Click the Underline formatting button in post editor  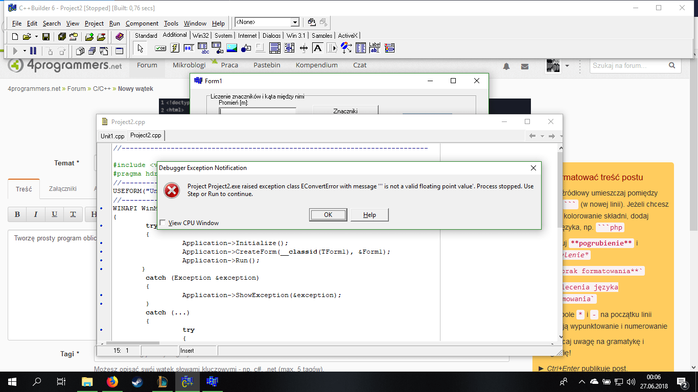pyautogui.click(x=54, y=214)
